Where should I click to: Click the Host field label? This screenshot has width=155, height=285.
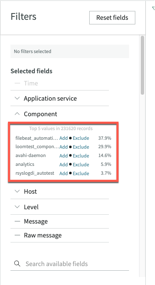pyautogui.click(x=31, y=192)
